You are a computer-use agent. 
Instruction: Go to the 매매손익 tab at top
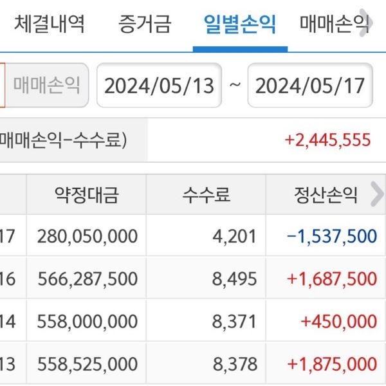coord(335,24)
